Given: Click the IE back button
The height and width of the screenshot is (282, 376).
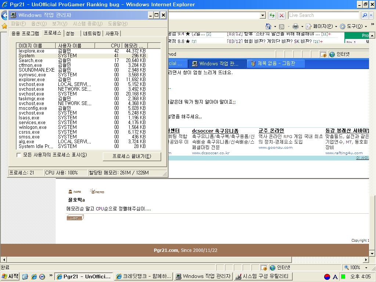Looking at the screenshot, I should 4,15.
